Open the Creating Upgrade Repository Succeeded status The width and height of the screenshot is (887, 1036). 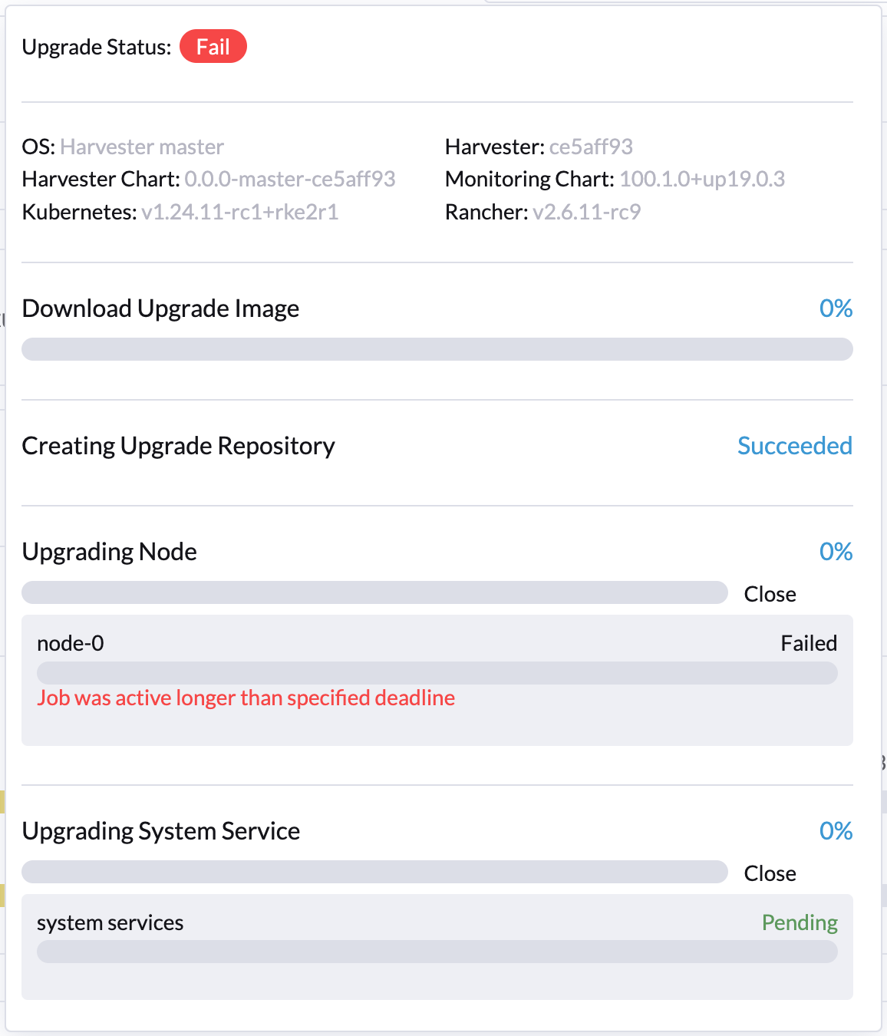(x=795, y=445)
